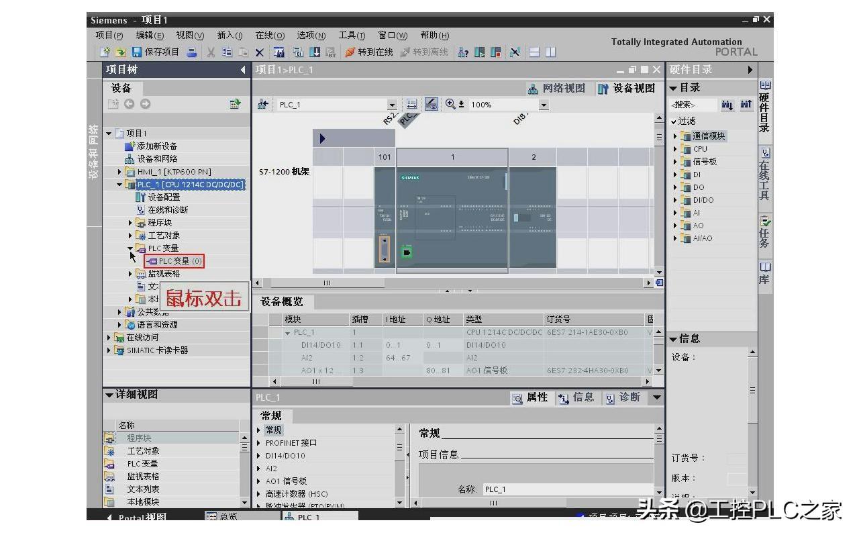This screenshot has height=537, width=859.
Task: Collapse the 项目1 tree node
Action: [x=109, y=134]
